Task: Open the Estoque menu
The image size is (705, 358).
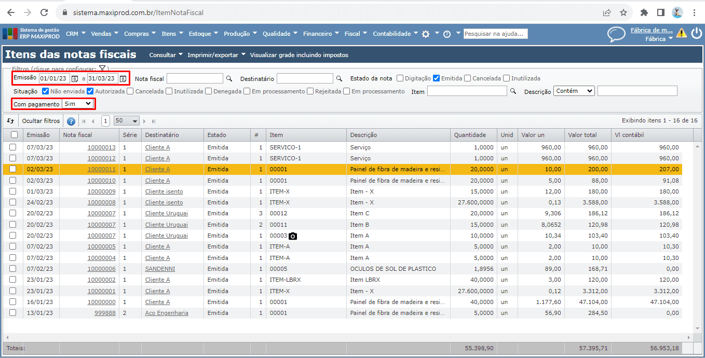Action: 202,34
